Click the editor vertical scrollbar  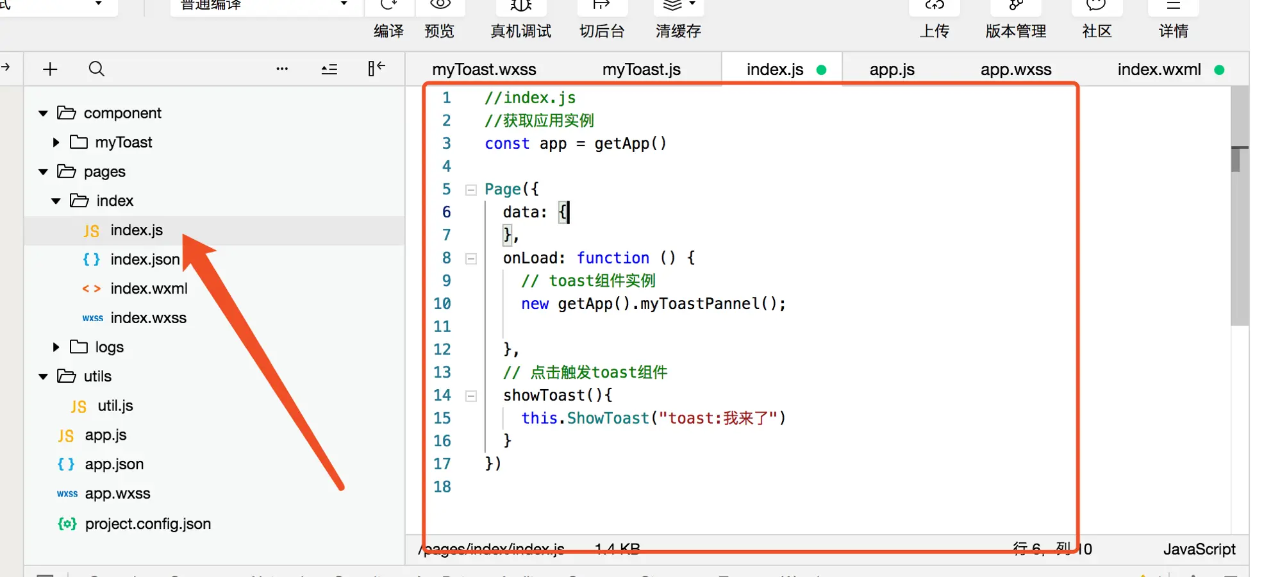pos(1240,205)
